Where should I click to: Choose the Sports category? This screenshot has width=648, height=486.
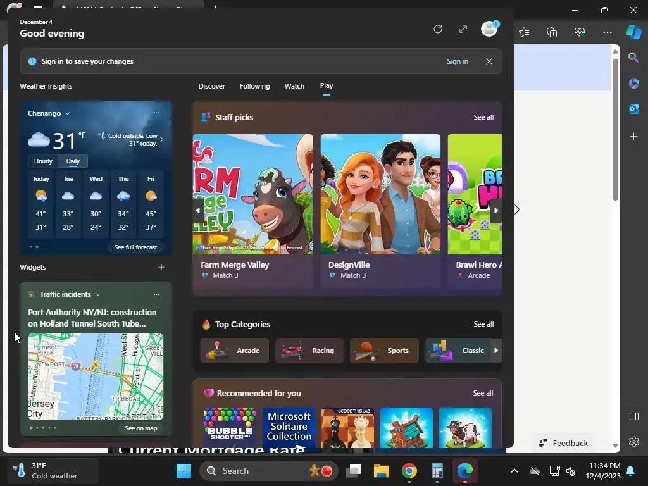click(384, 351)
